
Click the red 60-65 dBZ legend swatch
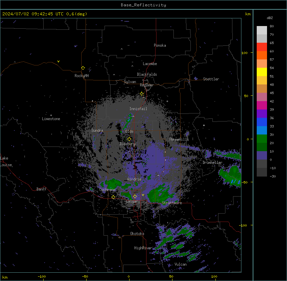(x=262, y=47)
